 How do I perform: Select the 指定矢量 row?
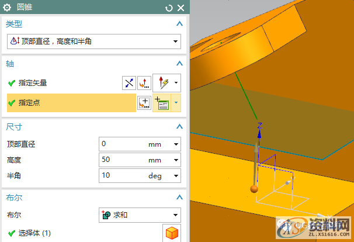click(58, 83)
